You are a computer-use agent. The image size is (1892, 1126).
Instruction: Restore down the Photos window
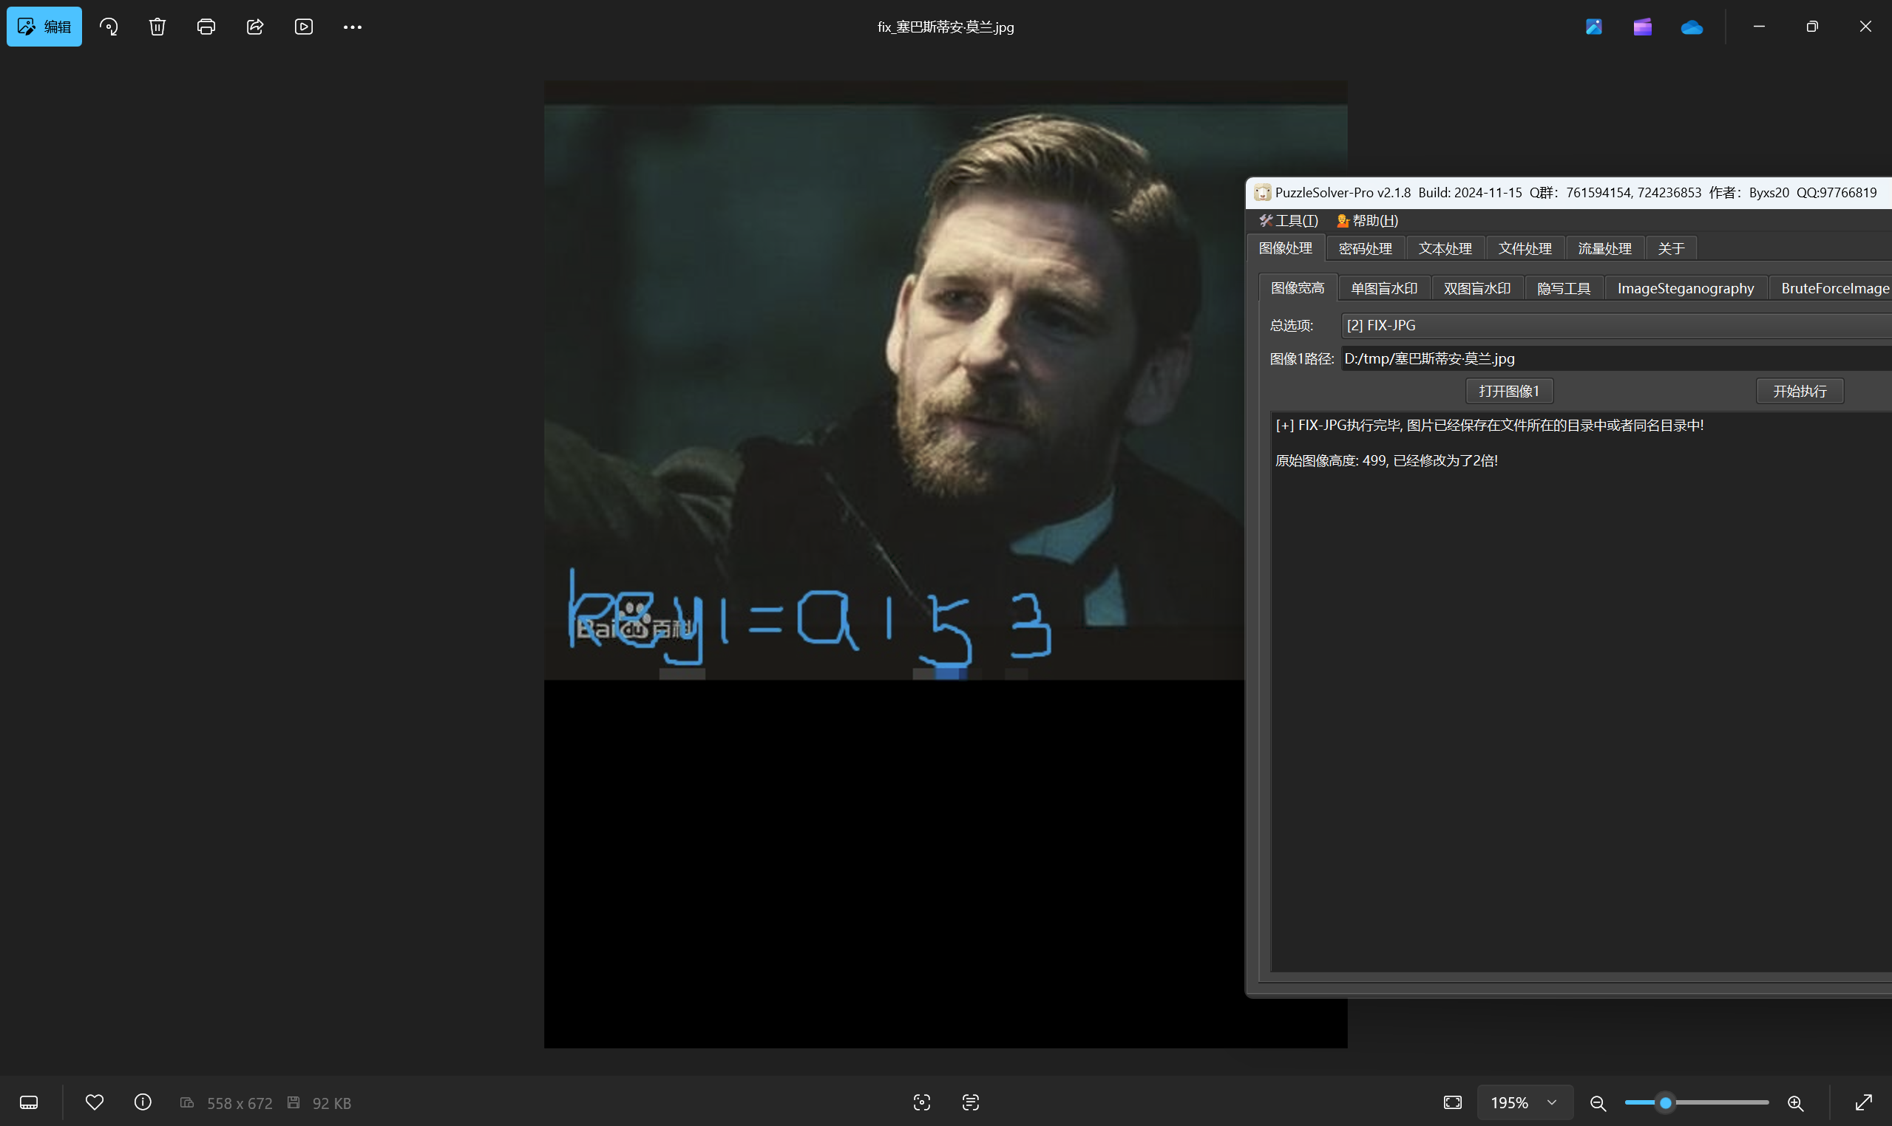(x=1812, y=27)
